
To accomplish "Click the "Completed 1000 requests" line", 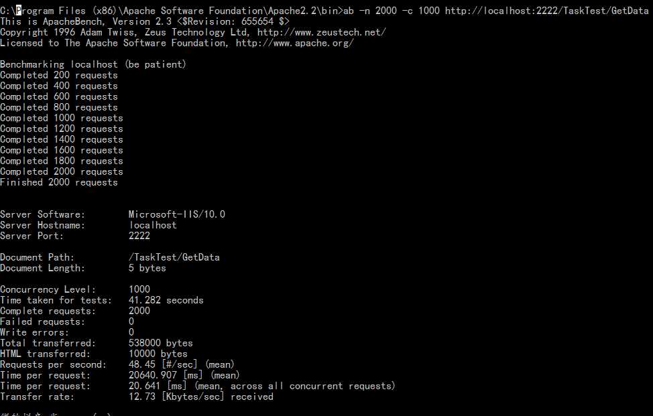I will pyautogui.click(x=62, y=118).
